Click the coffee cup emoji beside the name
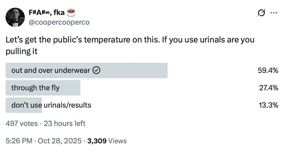The height and width of the screenshot is (152, 285). tap(71, 12)
